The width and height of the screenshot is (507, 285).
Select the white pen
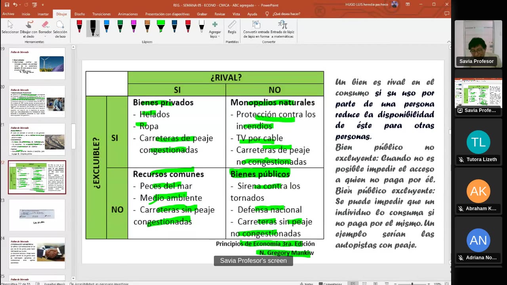[x=201, y=27]
